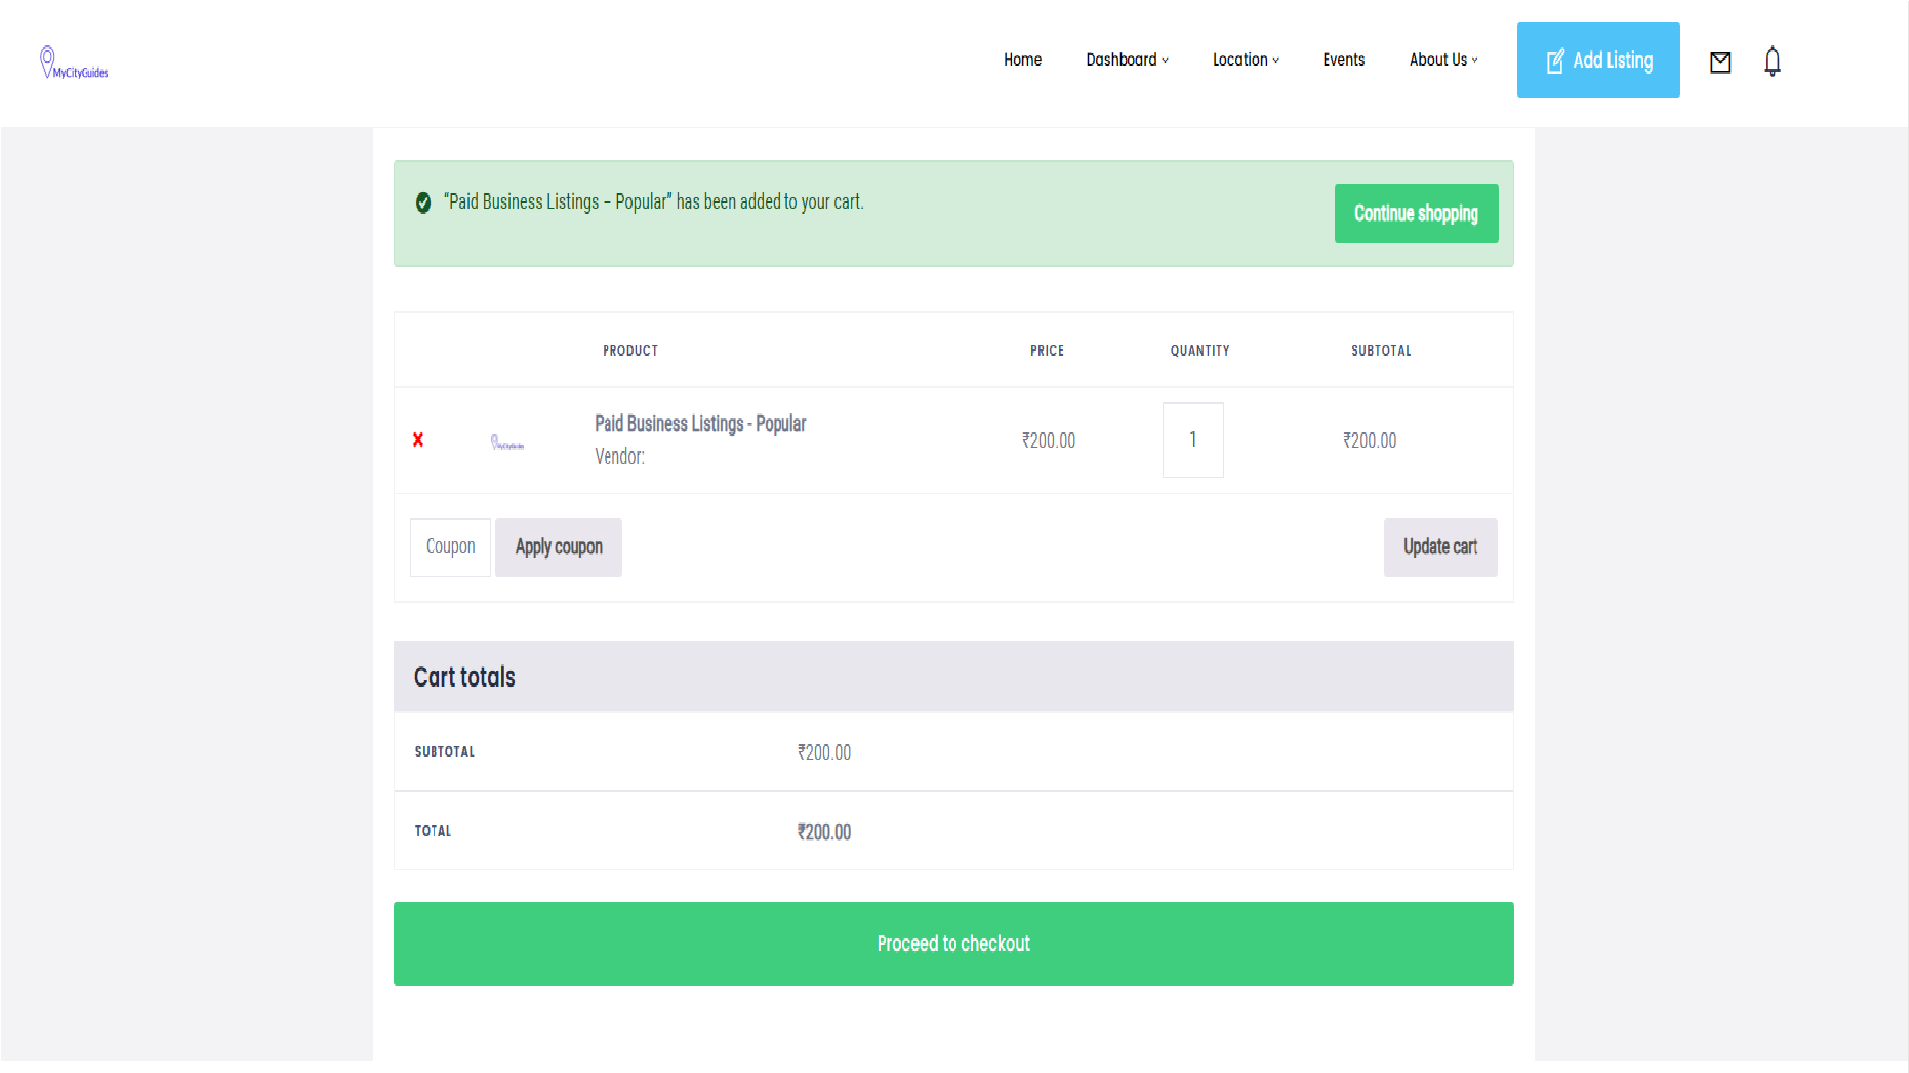Open the messages envelope icon
The image size is (1909, 1073).
click(1721, 61)
